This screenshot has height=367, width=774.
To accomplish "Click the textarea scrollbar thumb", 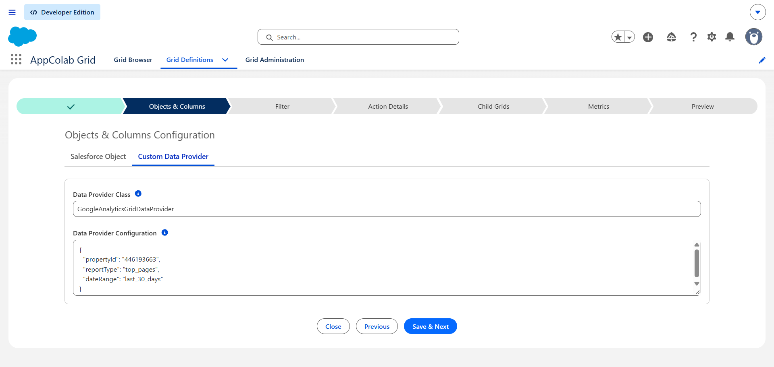I will click(x=697, y=263).
